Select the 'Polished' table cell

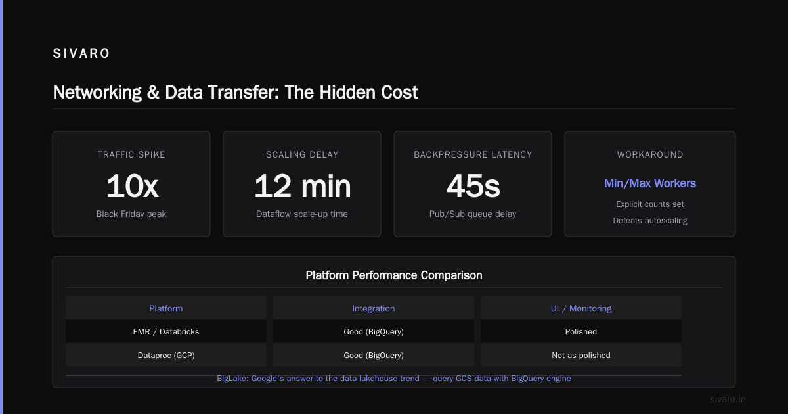click(581, 332)
